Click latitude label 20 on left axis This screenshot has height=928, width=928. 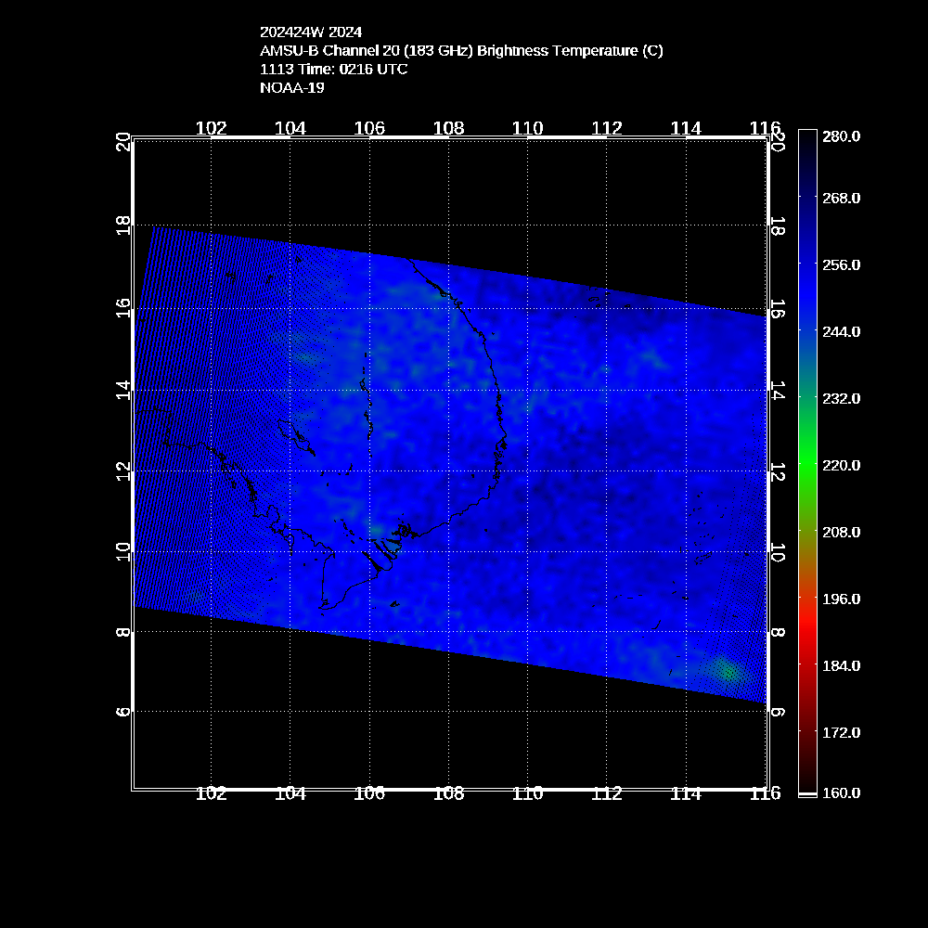[123, 142]
